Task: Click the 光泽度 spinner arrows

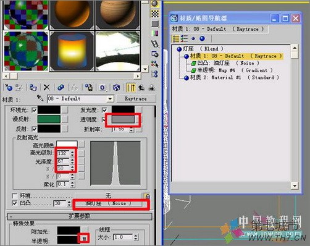Action: pyautogui.click(x=72, y=161)
